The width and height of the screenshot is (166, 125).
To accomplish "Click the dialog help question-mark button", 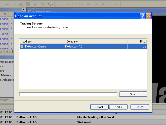I will [143, 16].
